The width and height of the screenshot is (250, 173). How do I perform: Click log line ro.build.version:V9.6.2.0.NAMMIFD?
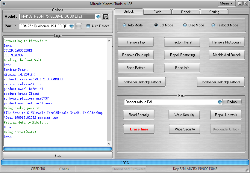click(33, 79)
